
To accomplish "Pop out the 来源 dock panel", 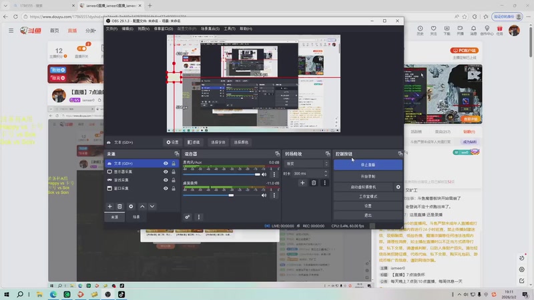I will tap(176, 154).
